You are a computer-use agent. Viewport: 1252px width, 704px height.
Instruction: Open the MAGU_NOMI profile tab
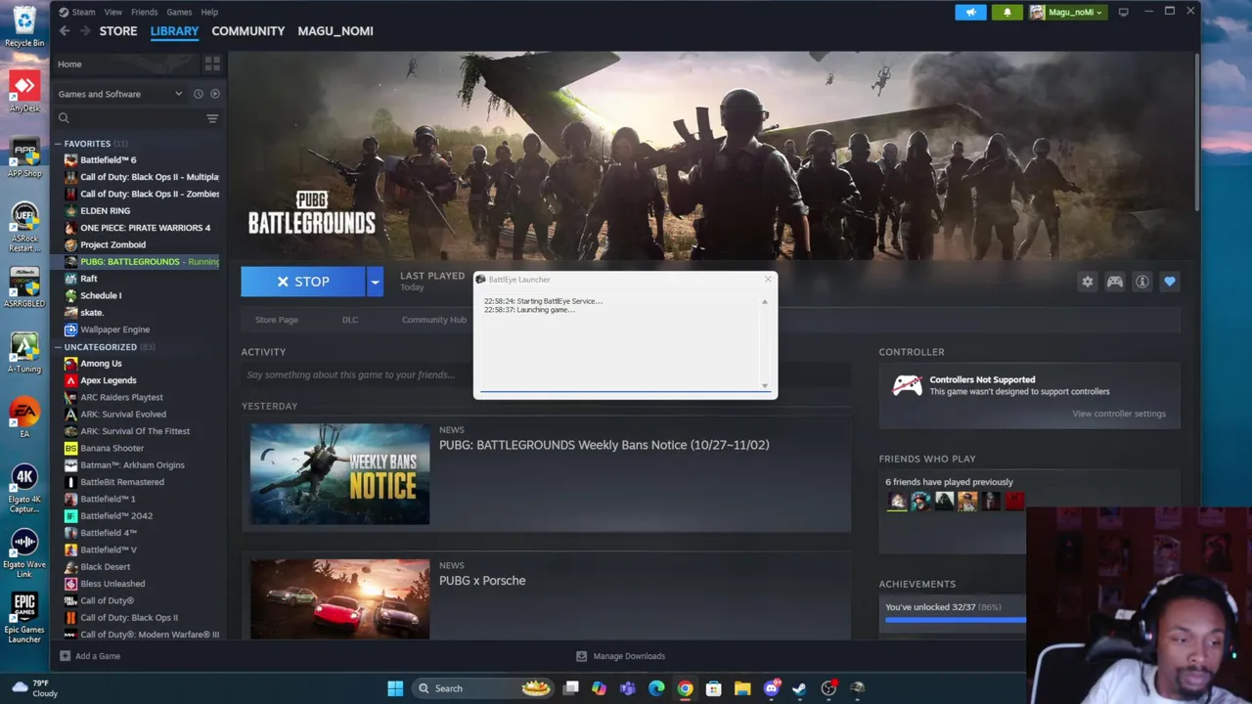(335, 31)
